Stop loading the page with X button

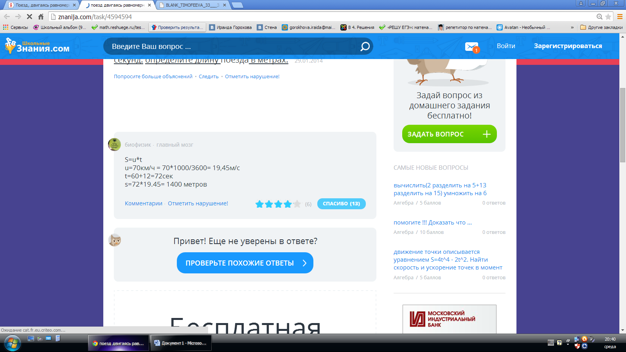[x=29, y=17]
